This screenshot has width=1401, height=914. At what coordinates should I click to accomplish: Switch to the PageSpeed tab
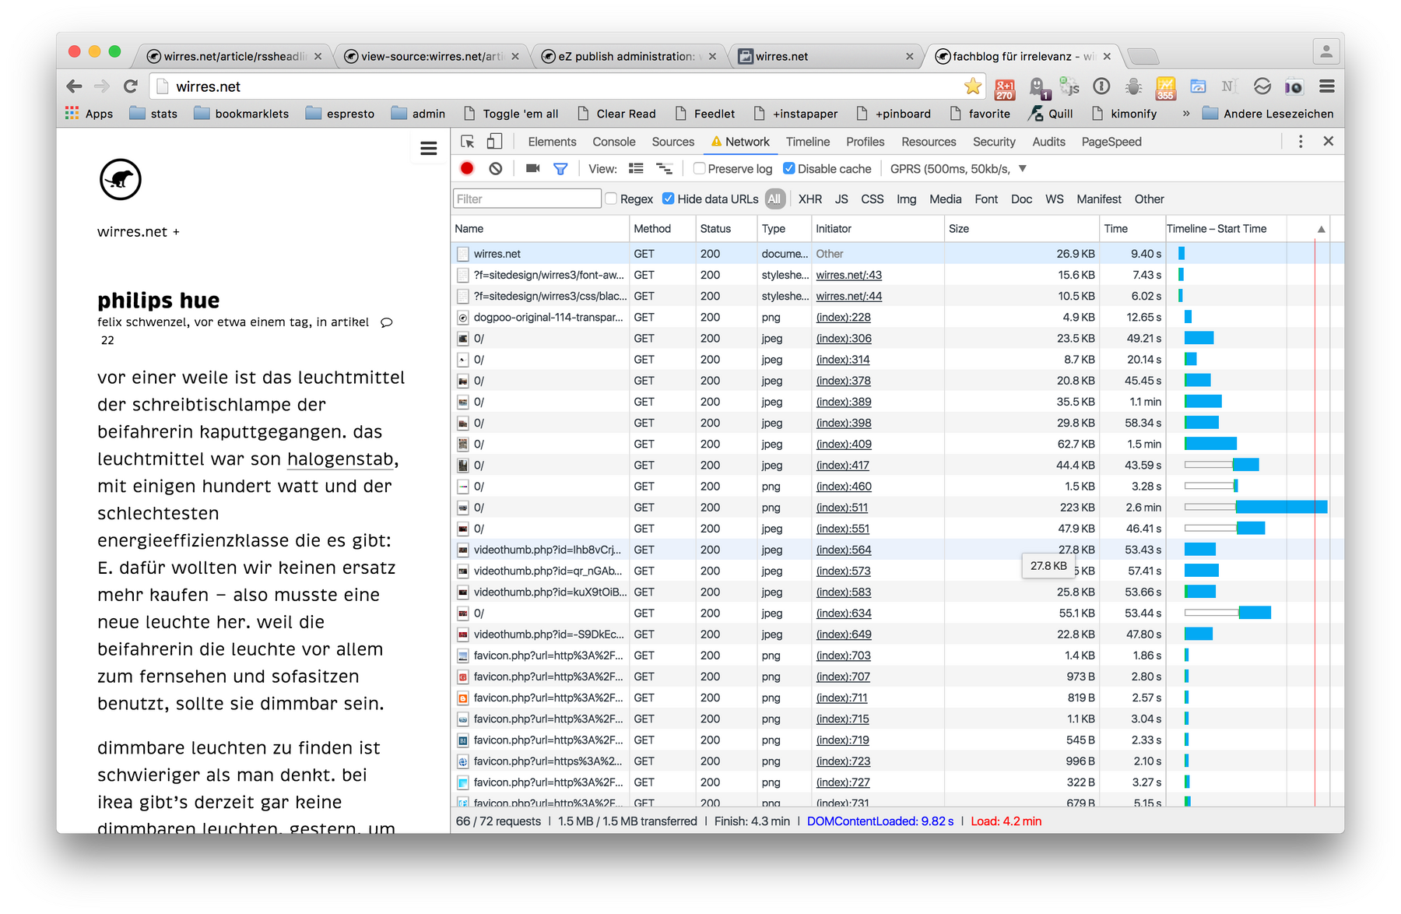(x=1111, y=142)
